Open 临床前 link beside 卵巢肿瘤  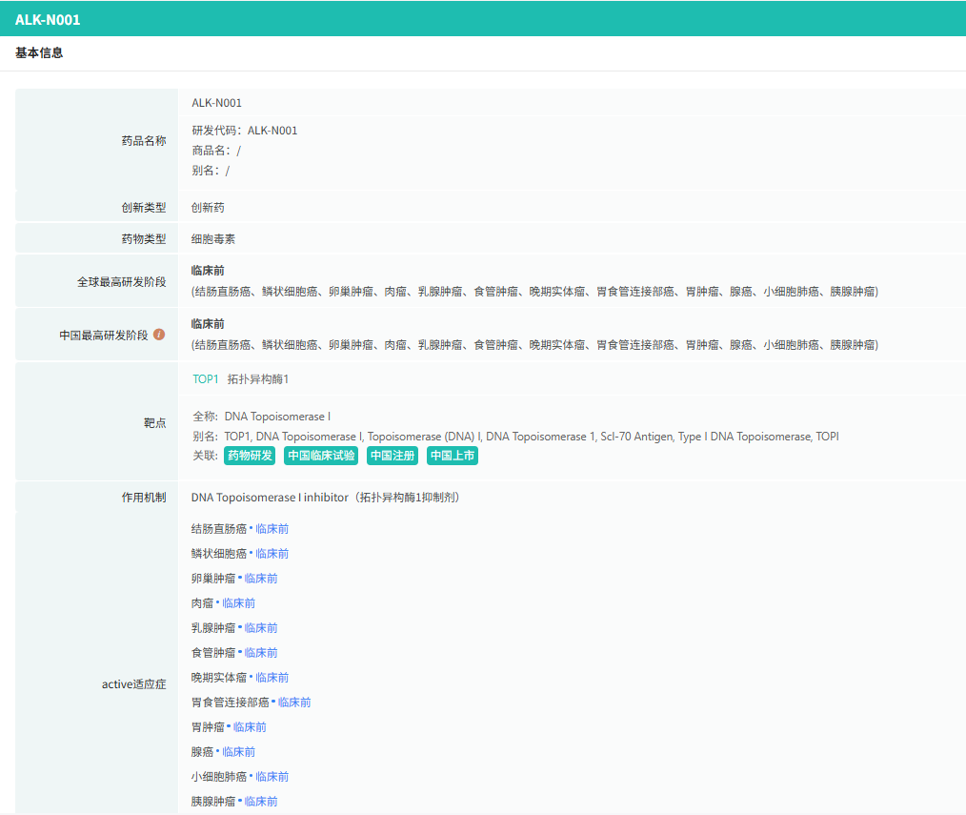pyautogui.click(x=261, y=579)
